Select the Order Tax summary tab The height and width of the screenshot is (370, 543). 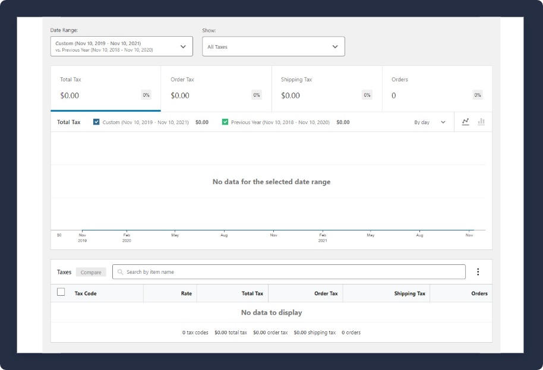pos(216,88)
